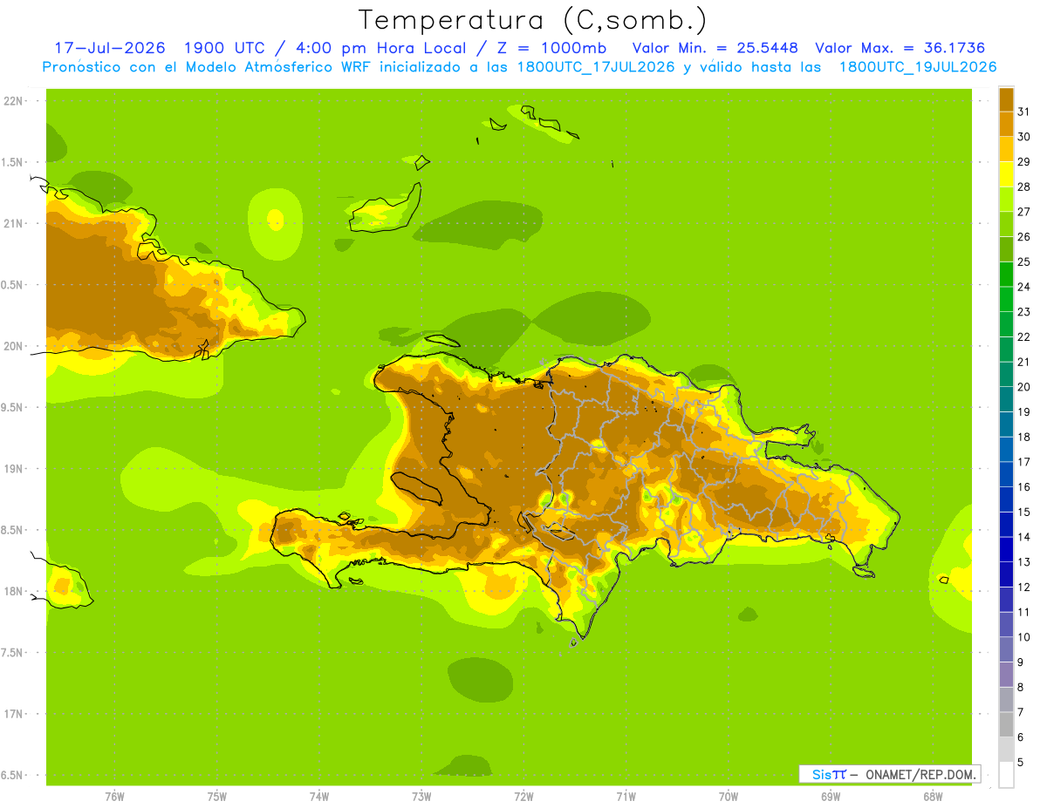
Task: Click the "21N" latitude label
Action: coord(13,224)
